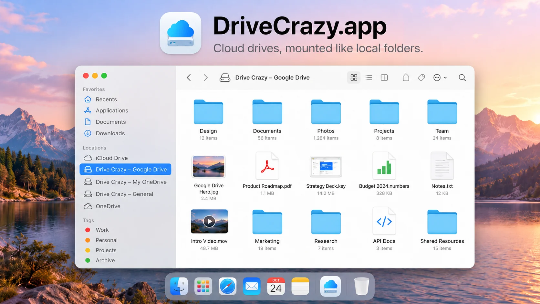Select the Projects folder with 8 items
The width and height of the screenshot is (540, 304).
tap(384, 112)
